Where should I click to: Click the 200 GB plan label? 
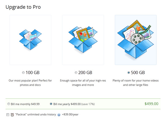86,73
